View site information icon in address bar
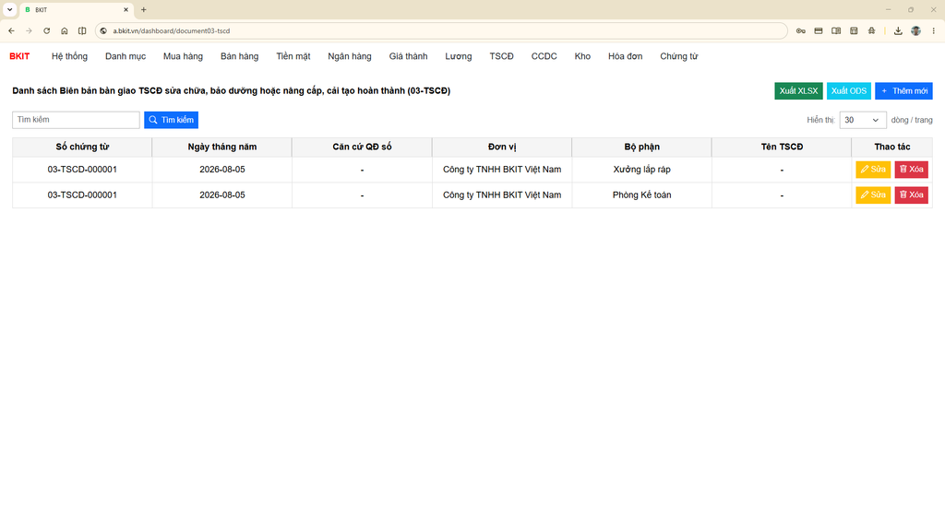Viewport: 945px width, 507px height. click(103, 30)
